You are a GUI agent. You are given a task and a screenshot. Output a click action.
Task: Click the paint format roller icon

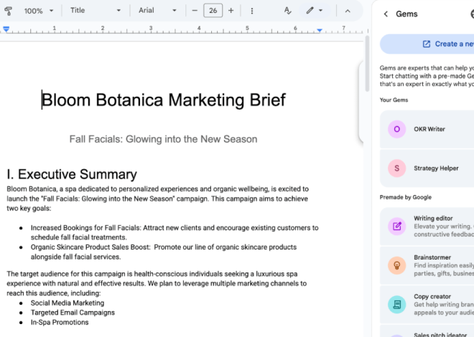8,11
